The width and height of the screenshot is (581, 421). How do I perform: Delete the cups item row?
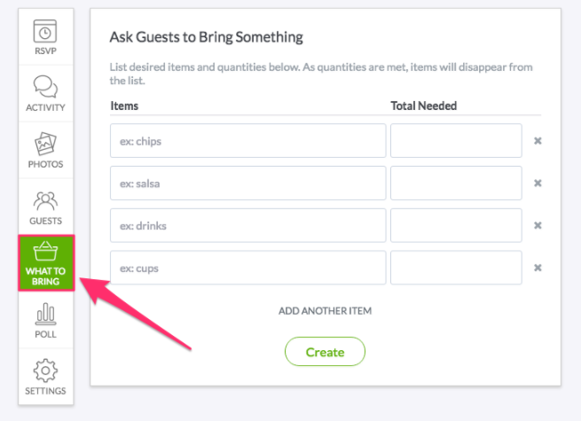538,268
